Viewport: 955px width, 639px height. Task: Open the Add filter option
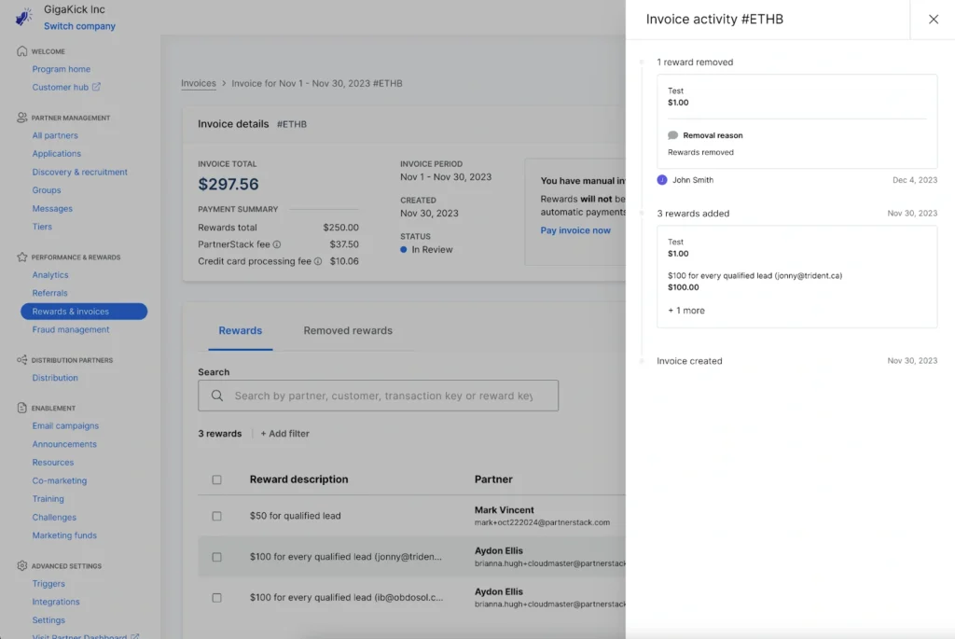tap(285, 434)
